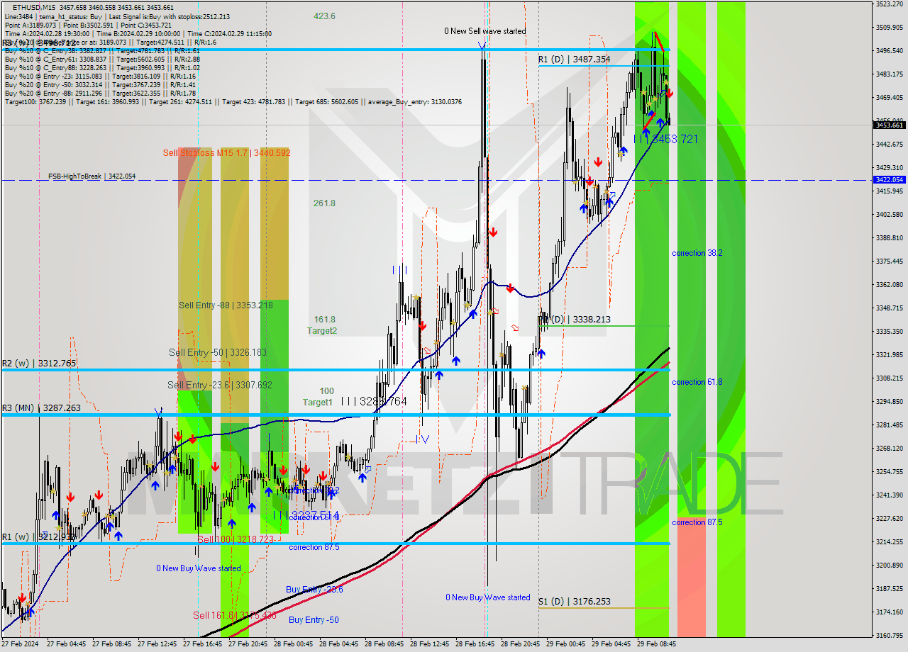Image resolution: width=908 pixels, height=652 pixels.
Task: Click the 261.8 Fibonacci level label
Action: (324, 203)
